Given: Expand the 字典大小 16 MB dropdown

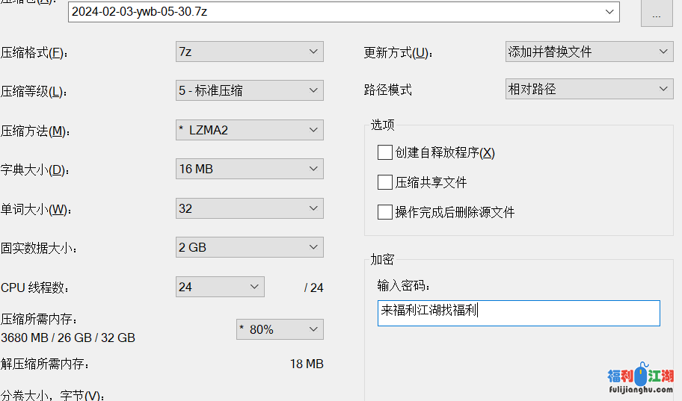Looking at the screenshot, I should (249, 169).
